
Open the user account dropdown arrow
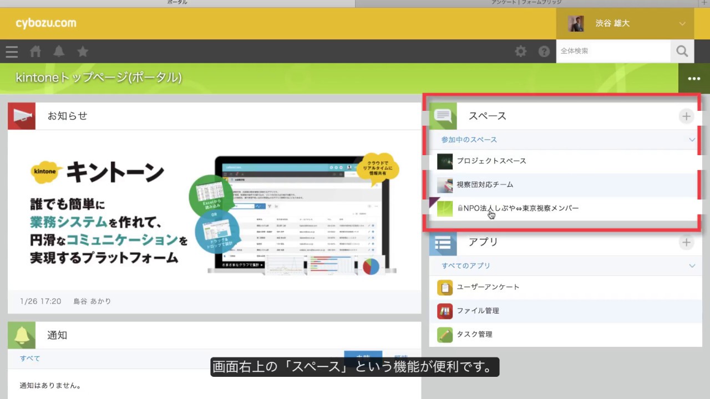(x=682, y=24)
